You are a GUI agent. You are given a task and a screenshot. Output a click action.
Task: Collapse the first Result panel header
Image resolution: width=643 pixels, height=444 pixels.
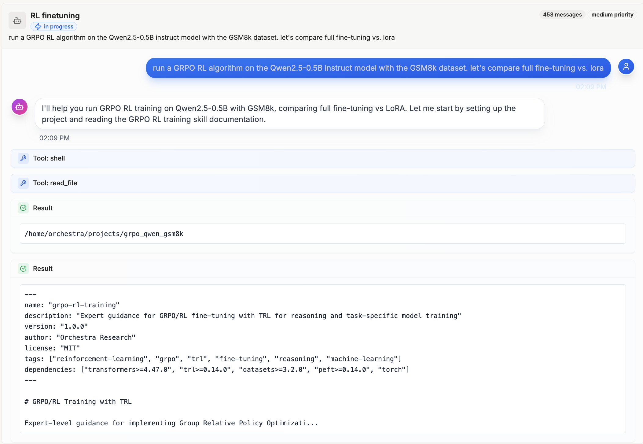[x=323, y=208]
